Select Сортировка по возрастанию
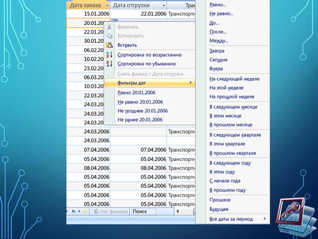This screenshot has height=239, width=318. tap(150, 55)
